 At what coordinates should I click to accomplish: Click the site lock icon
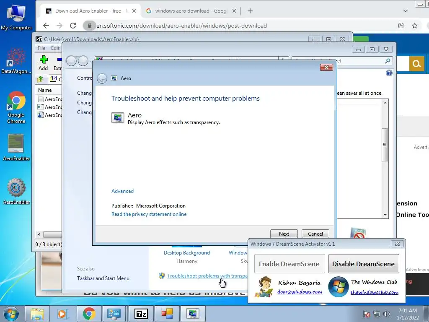90,26
